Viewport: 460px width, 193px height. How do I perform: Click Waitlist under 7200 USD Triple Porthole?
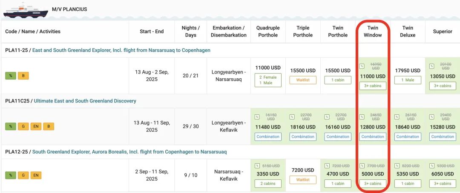click(x=303, y=180)
